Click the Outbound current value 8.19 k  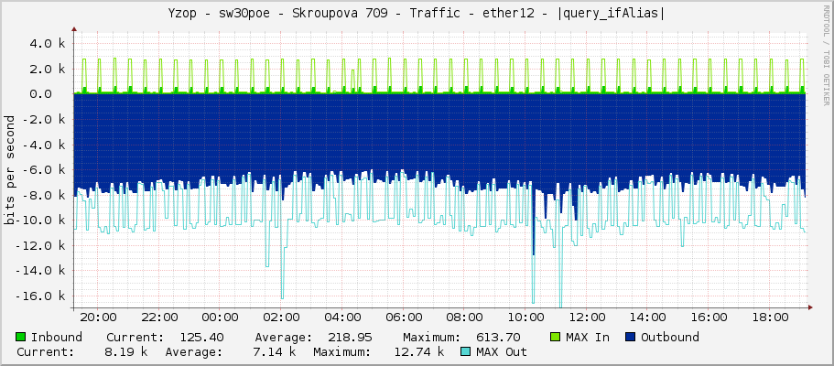pos(126,352)
